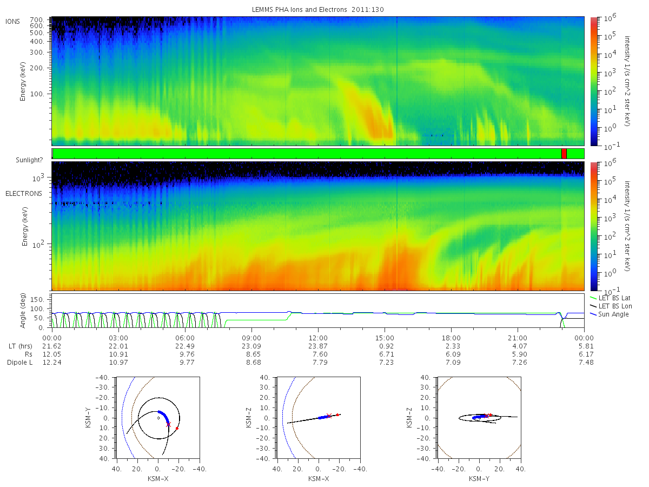This screenshot has height=487, width=649.
Task: Click the ELECTRONS panel label
Action: pos(23,193)
